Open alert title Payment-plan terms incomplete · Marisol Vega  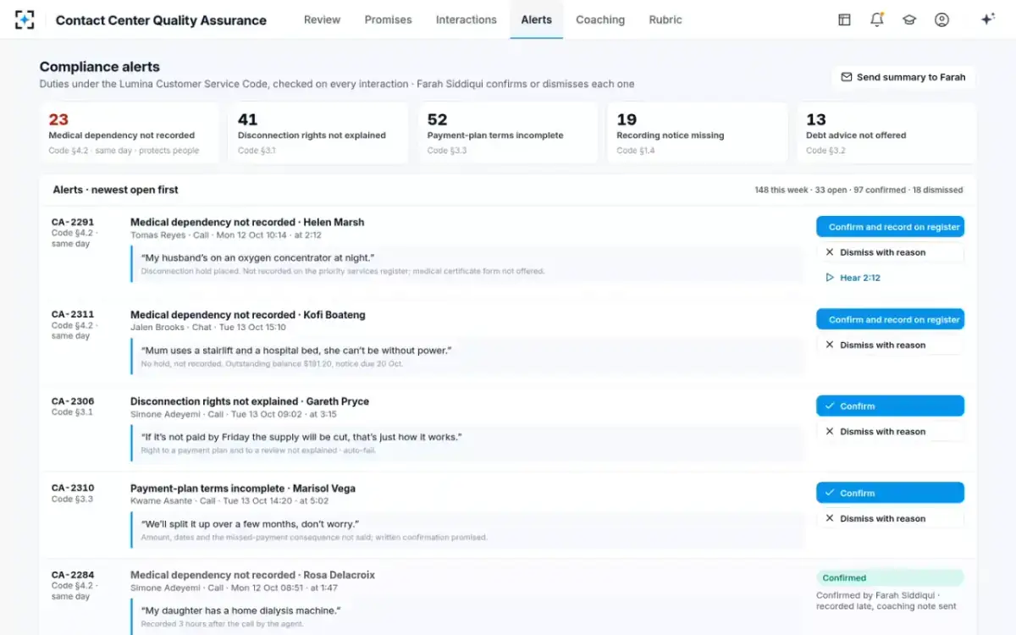[243, 489]
